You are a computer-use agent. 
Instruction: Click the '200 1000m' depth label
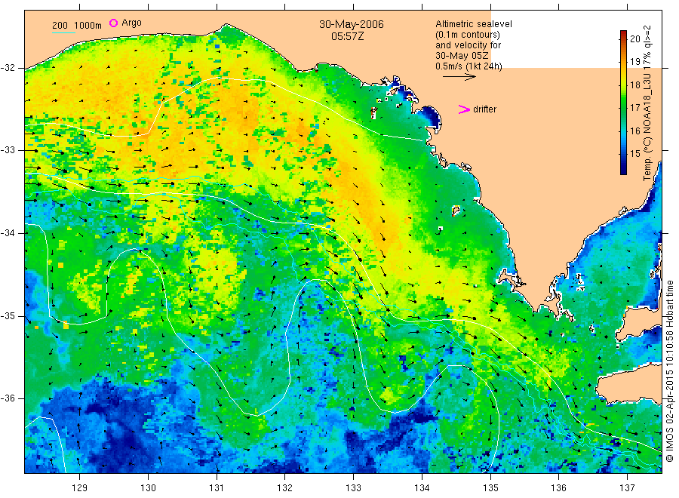[77, 26]
